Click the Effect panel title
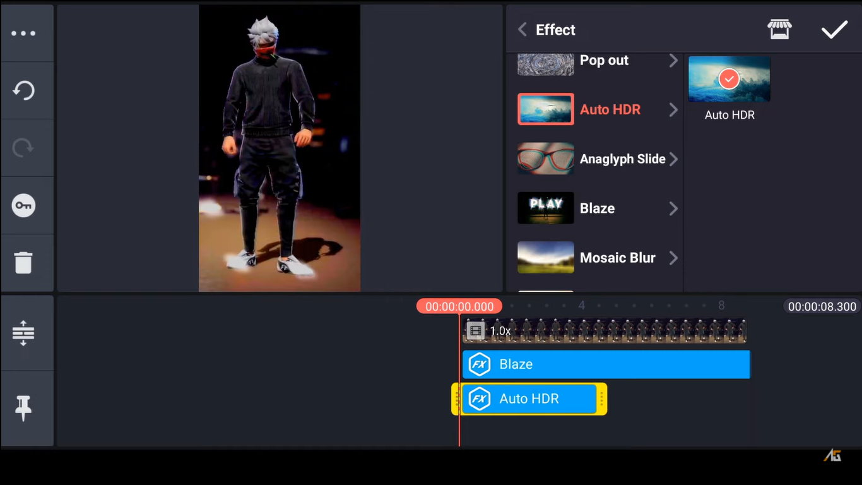This screenshot has height=485, width=862. (555, 30)
